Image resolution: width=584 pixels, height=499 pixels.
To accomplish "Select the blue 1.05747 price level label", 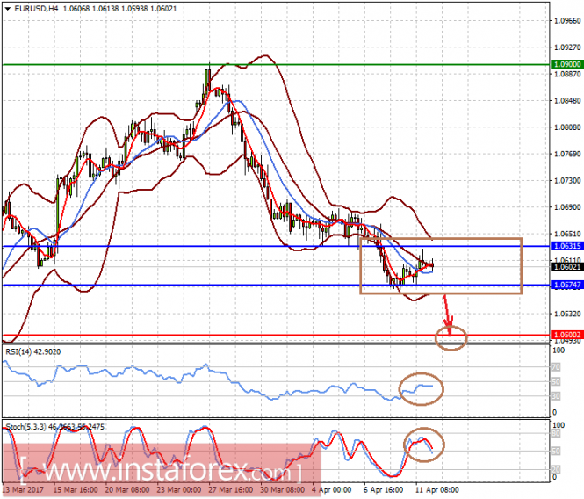I will coord(566,286).
